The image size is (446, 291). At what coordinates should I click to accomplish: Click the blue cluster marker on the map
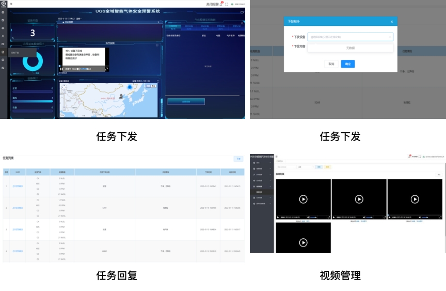point(130,87)
